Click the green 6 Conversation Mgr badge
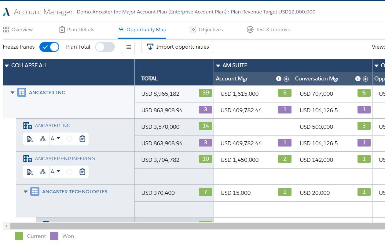This screenshot has height=245, width=385. [364, 93]
